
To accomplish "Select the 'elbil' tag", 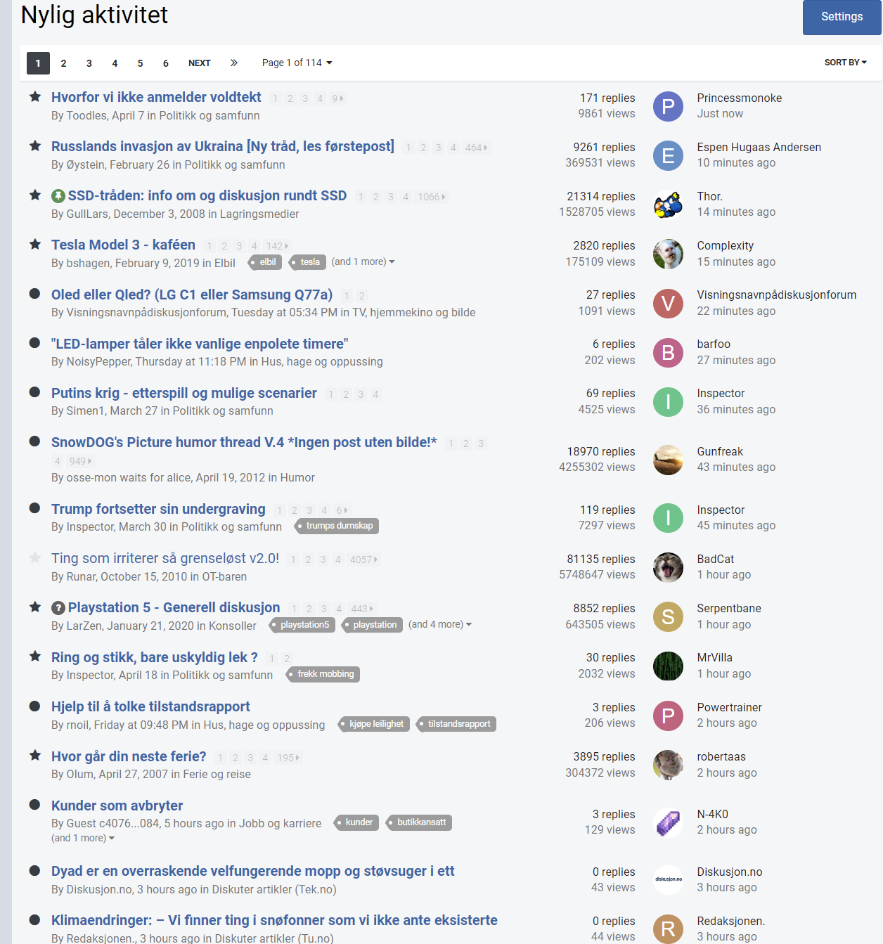I will 265,262.
